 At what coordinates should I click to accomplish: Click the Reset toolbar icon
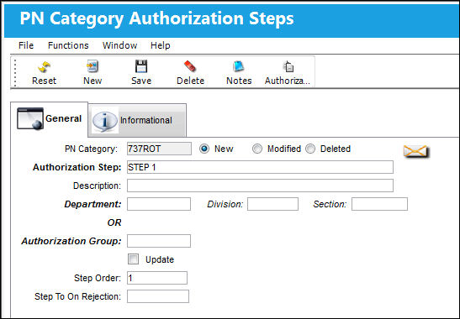tap(44, 67)
